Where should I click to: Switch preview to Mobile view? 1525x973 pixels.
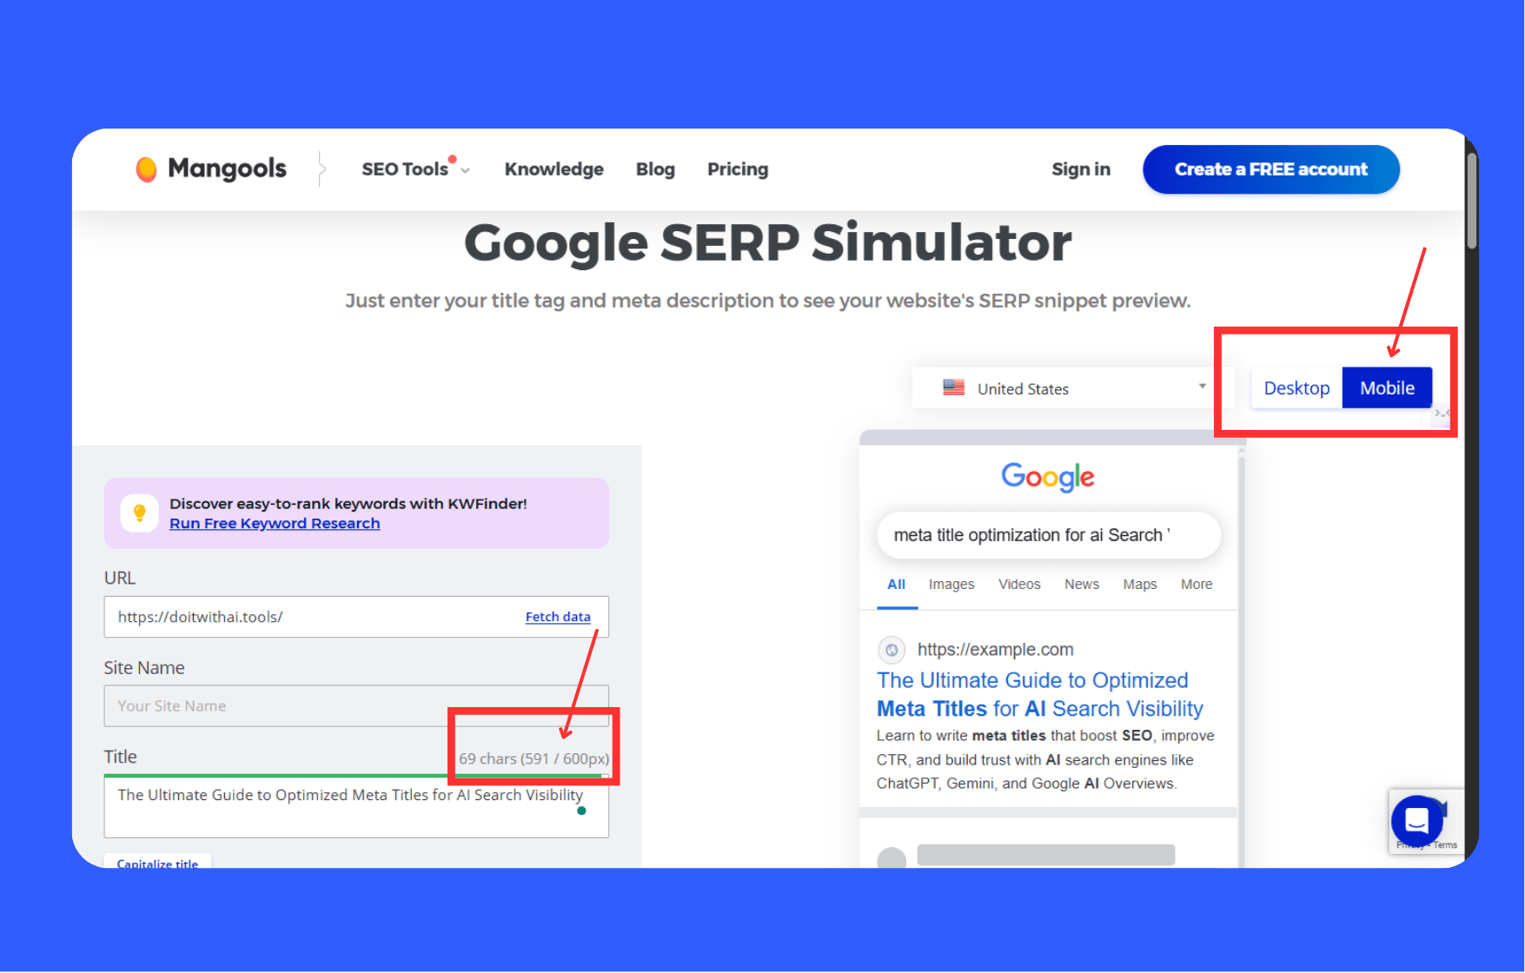click(1387, 387)
